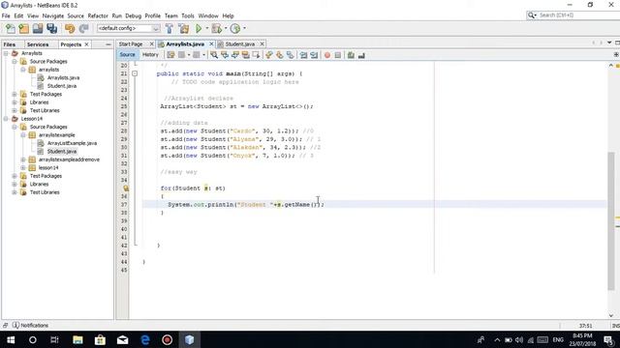Click the Open Project toolbar icon
The image size is (620, 348).
[38, 28]
